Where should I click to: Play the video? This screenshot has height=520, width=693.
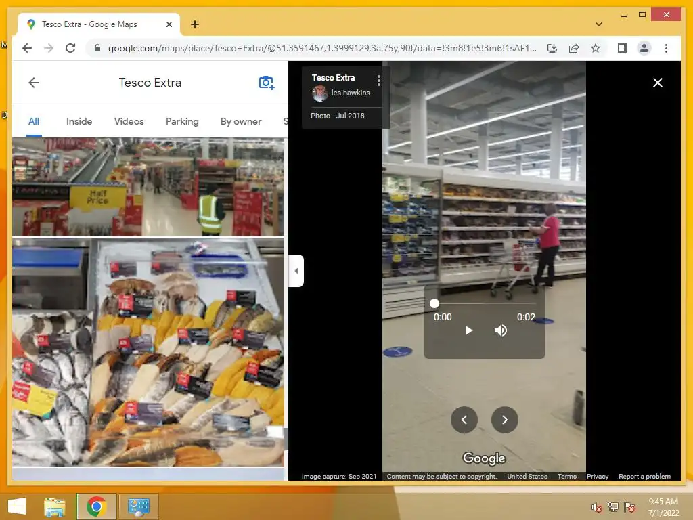(468, 330)
